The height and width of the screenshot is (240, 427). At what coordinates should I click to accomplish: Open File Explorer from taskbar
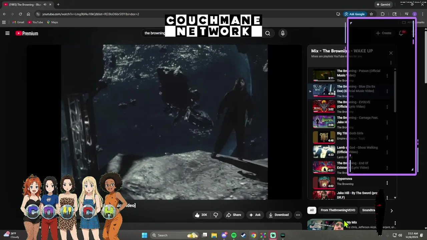pos(214,235)
